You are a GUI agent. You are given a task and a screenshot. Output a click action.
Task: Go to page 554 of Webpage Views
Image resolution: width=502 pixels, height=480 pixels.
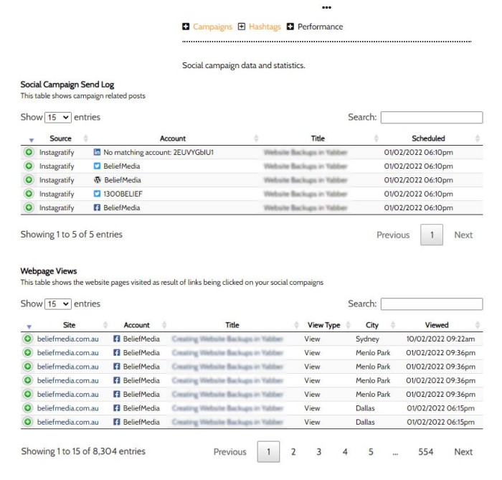[x=426, y=452]
